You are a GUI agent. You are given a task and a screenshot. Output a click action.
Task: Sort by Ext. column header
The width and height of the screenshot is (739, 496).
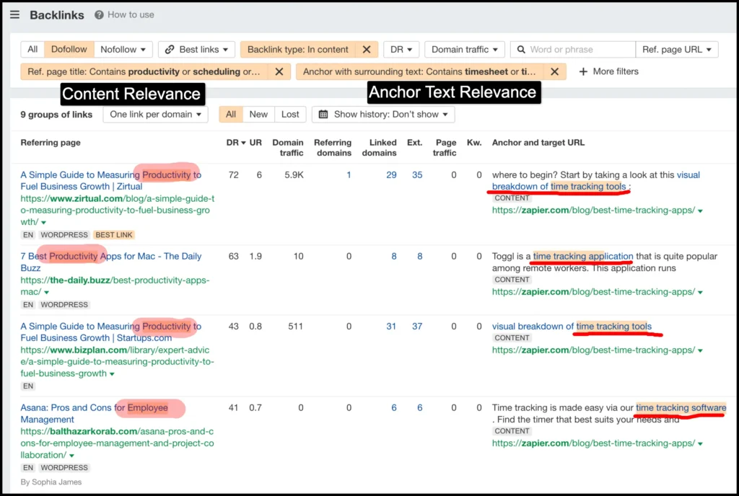[415, 143]
